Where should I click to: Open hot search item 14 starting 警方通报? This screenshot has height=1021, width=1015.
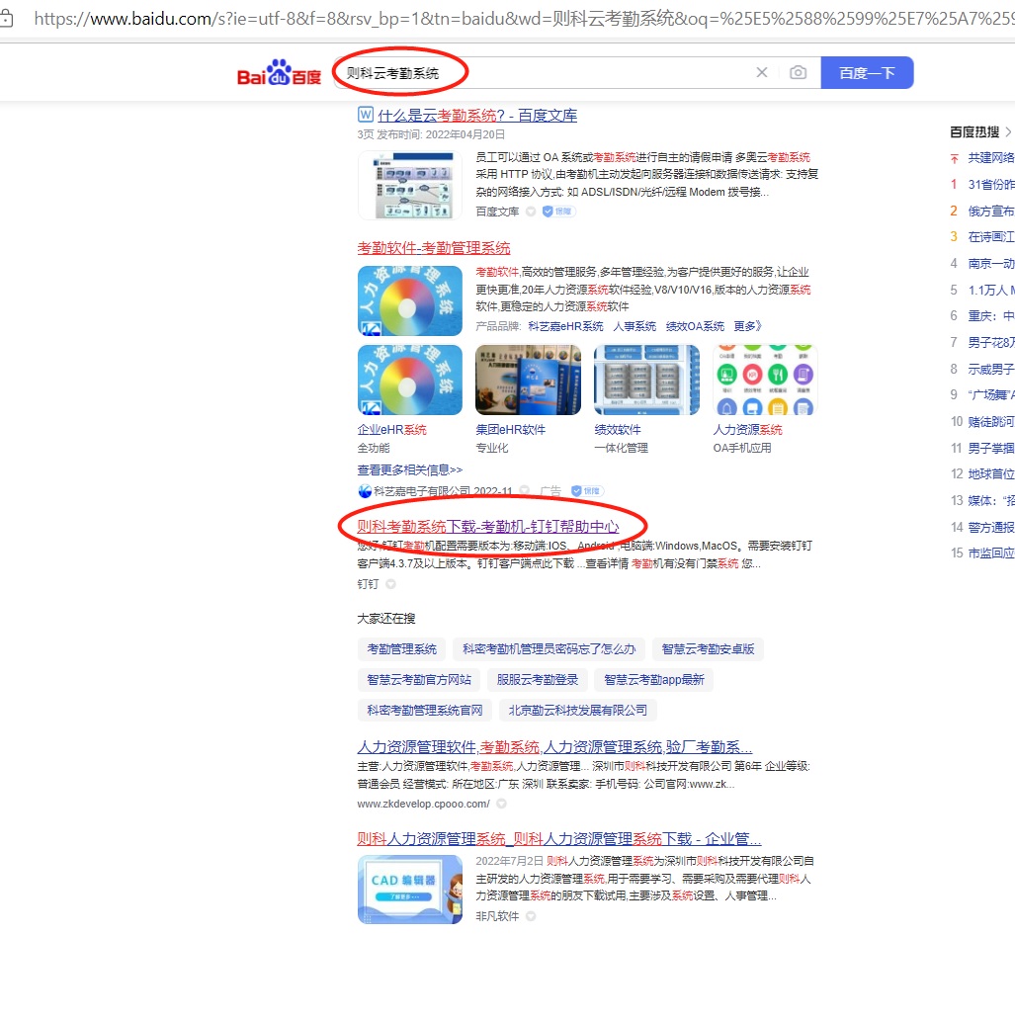coord(991,528)
